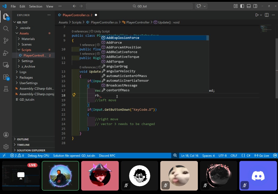Image resolution: width=278 pixels, height=194 pixels.
Task: Expand the .vscode folder
Action: coord(17,28)
